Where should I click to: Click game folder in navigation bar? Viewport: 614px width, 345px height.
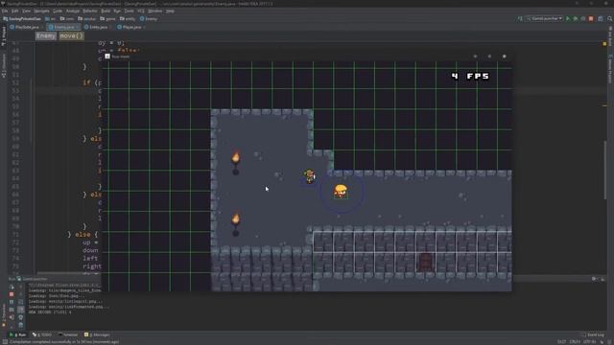[x=107, y=18]
